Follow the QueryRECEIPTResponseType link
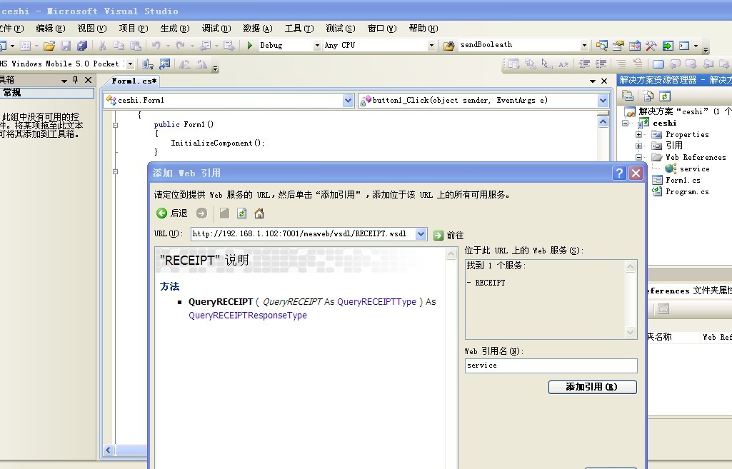The width and height of the screenshot is (732, 469). [248, 316]
